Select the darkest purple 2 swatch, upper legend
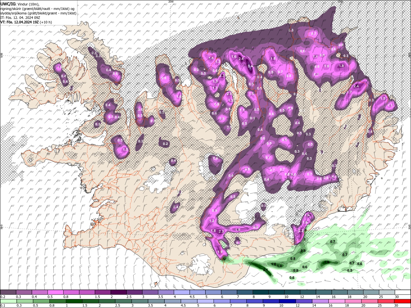The image size is (411, 308). (118, 292)
